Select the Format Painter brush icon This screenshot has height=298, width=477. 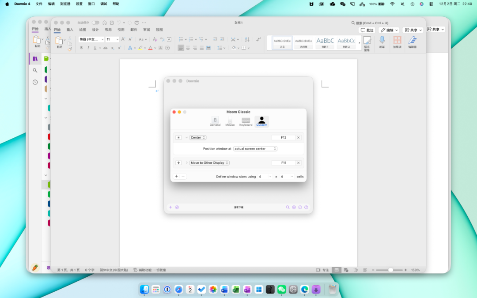coord(69,49)
